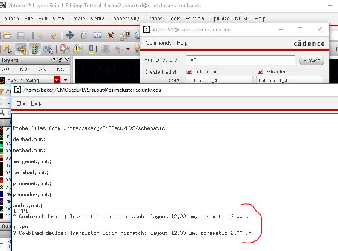Click the Open folder toolbar icon

[7, 35]
